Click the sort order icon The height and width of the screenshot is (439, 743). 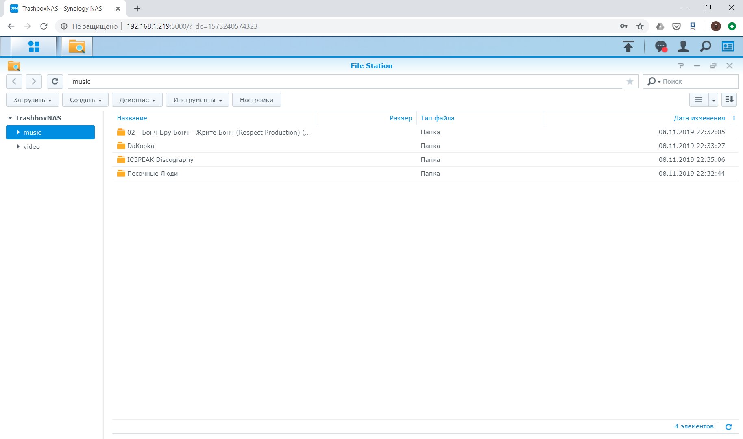coord(729,100)
